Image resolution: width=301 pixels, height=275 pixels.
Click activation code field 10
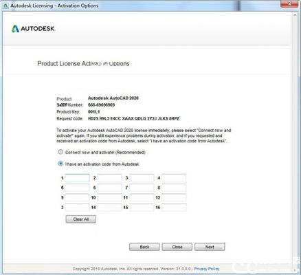(x=109, y=197)
